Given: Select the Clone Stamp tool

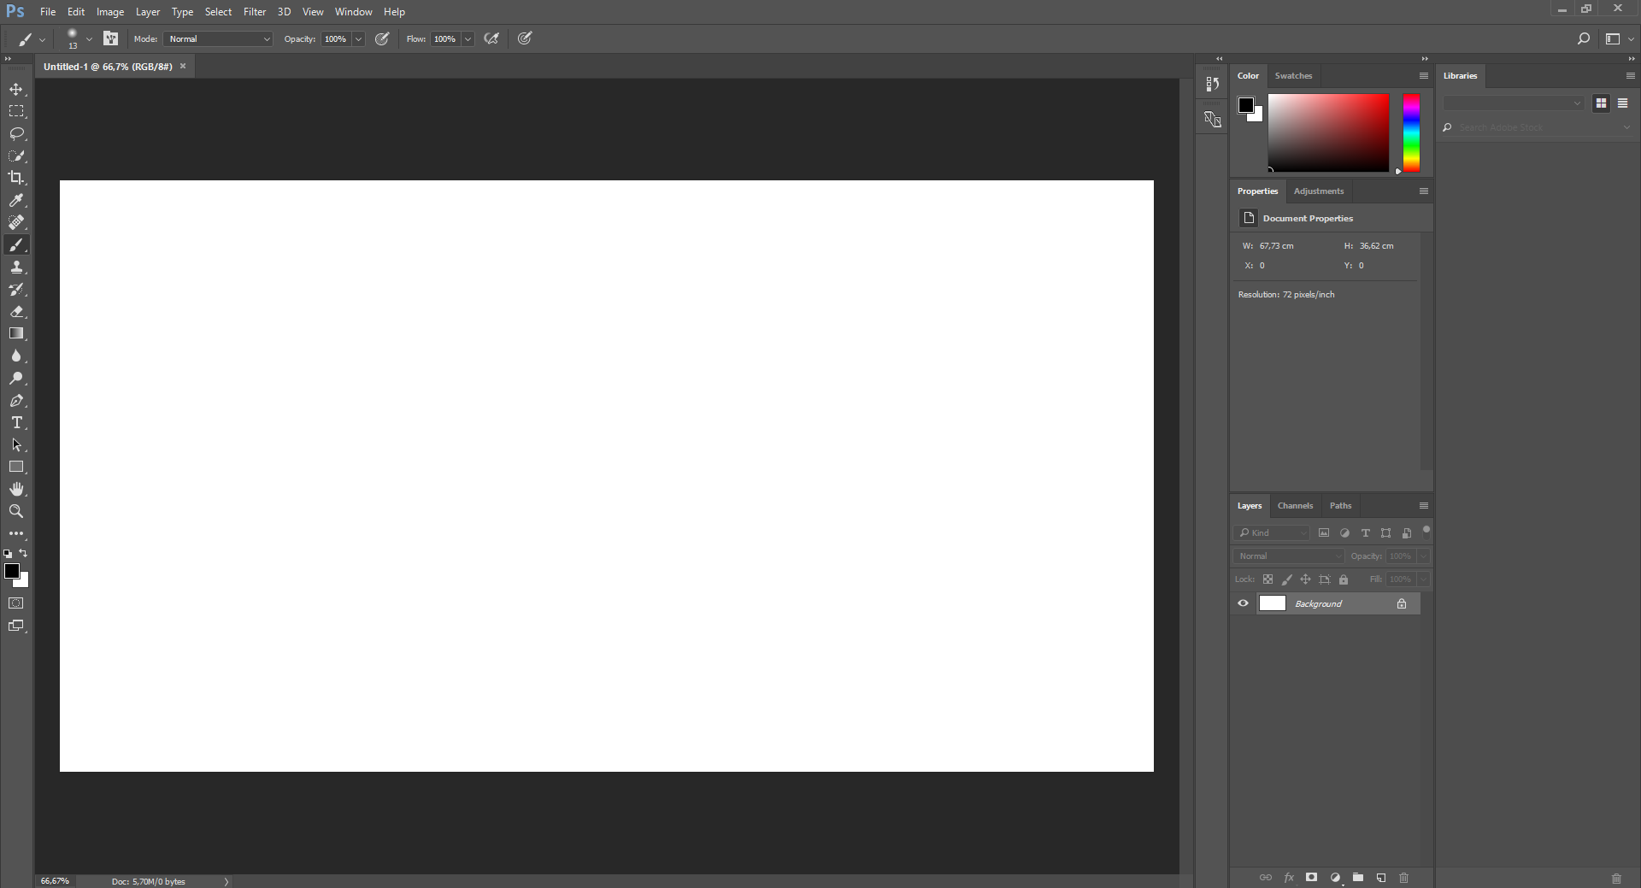Looking at the screenshot, I should (17, 267).
